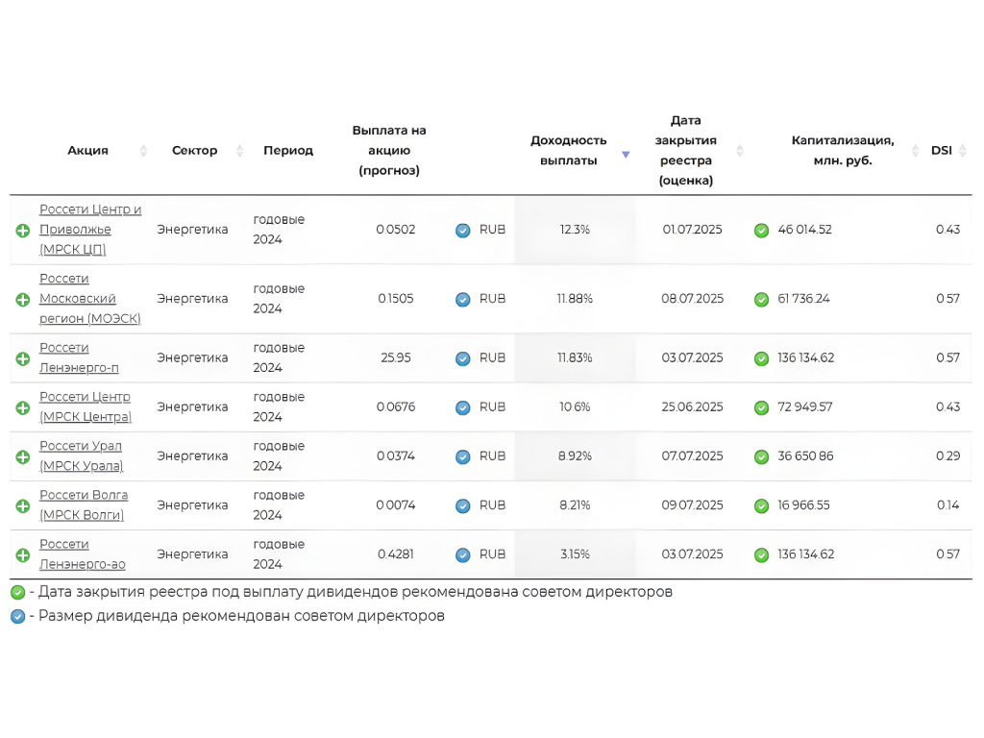984x738 pixels.
Task: Click green plus icon for Россети Московский регион
Action: coord(22,300)
